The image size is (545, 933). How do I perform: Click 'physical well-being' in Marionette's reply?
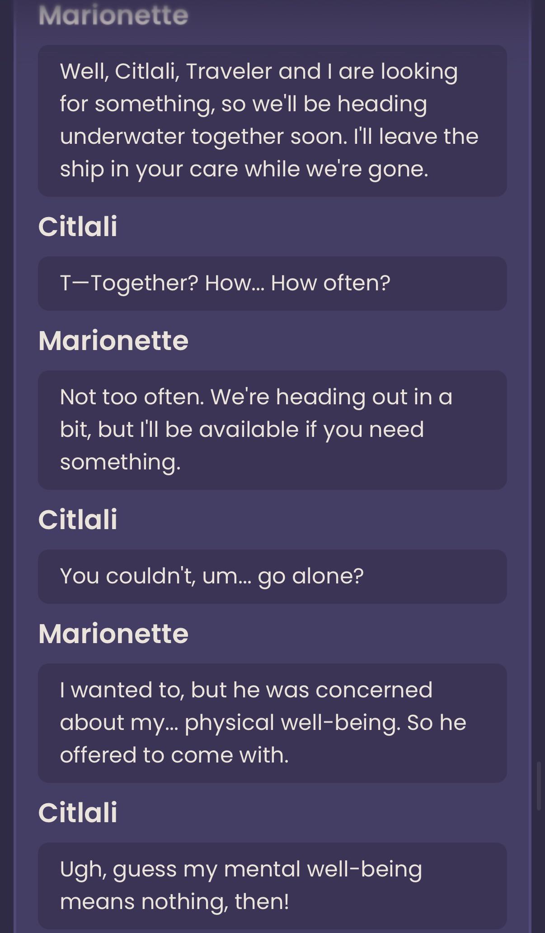[x=292, y=722]
